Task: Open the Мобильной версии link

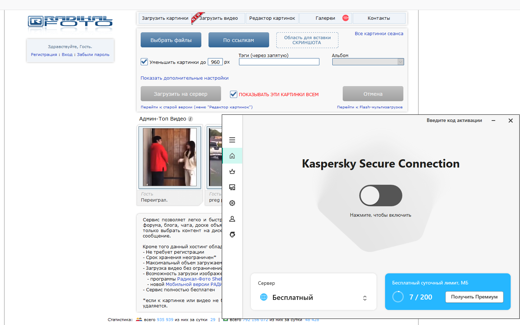Action: [x=194, y=284]
